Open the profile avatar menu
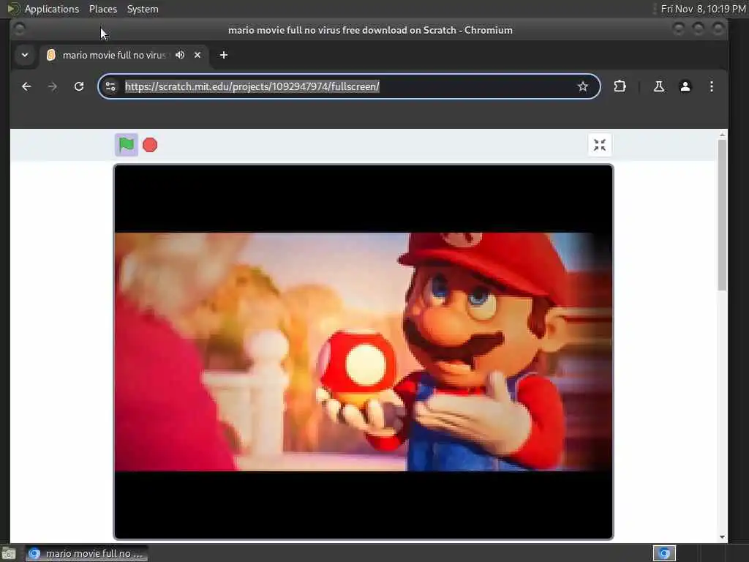 click(x=685, y=86)
